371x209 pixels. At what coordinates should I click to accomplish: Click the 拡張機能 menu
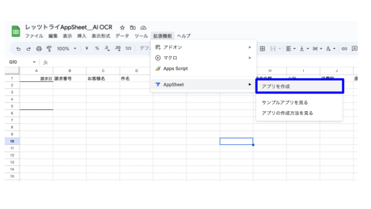[x=162, y=36]
